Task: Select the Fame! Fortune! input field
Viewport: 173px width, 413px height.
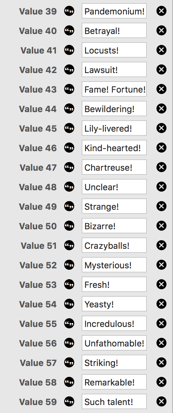Action: [114, 89]
